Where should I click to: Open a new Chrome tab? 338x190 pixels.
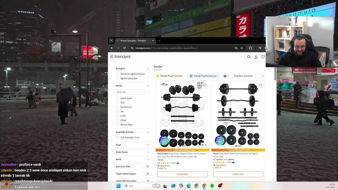[x=159, y=40]
